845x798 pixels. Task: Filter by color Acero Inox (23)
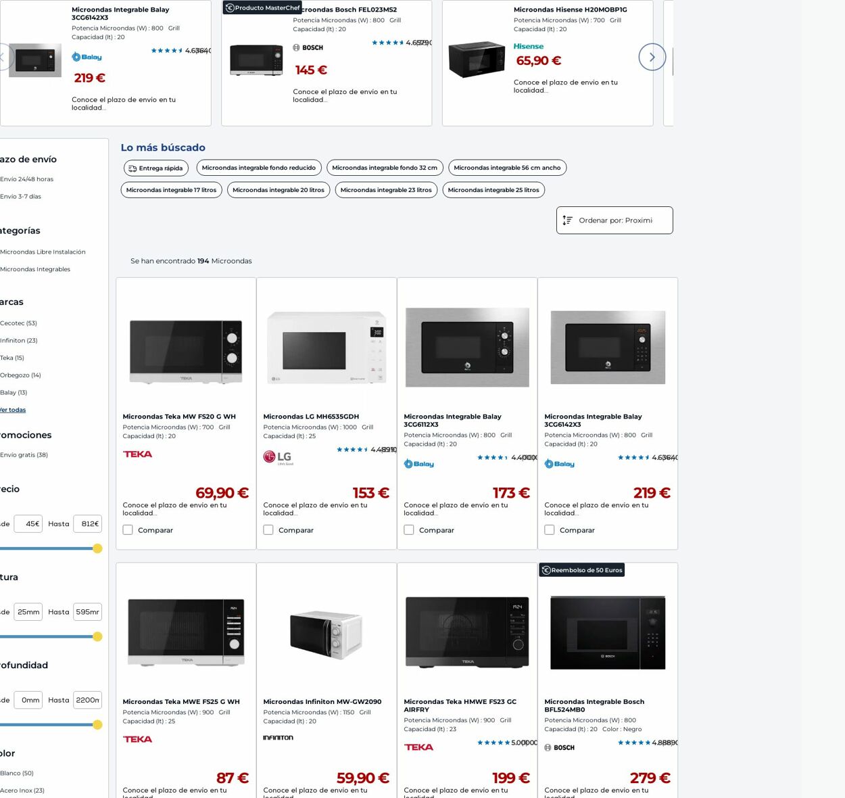point(22,791)
